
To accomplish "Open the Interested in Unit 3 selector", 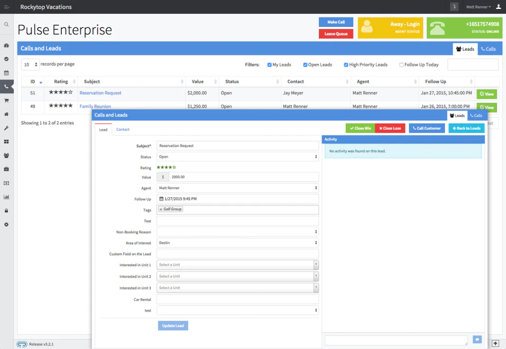I will pyautogui.click(x=238, y=288).
